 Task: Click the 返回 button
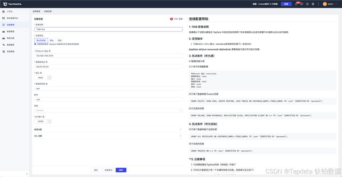point(96,170)
